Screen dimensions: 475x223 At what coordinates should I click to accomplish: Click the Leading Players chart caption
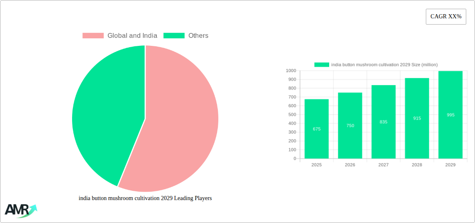coord(145,198)
